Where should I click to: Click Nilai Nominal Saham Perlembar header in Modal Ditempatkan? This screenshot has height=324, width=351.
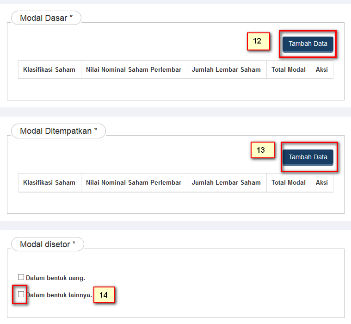coord(134,183)
